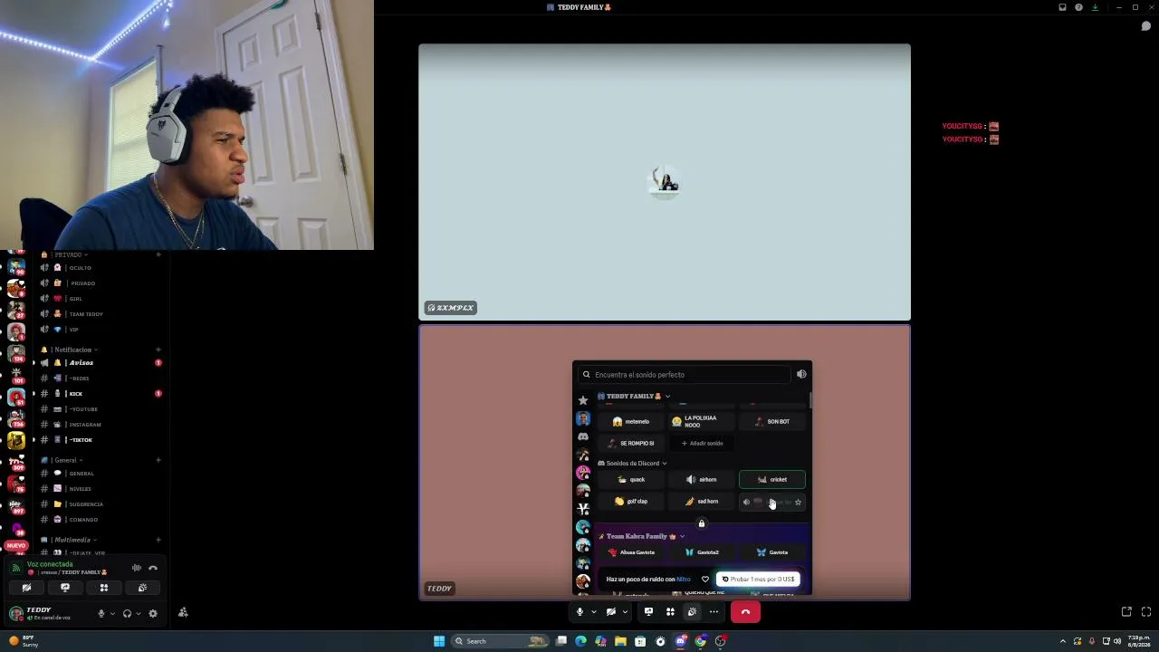Open Google Chrome from the taskbar

(x=700, y=641)
